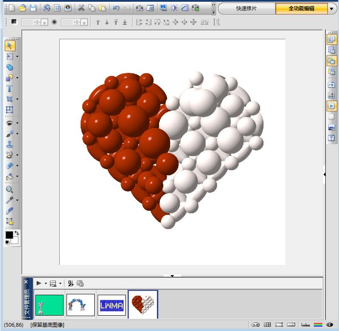Toggle the RGB color bars status icon
The width and height of the screenshot is (339, 331).
coord(318,325)
